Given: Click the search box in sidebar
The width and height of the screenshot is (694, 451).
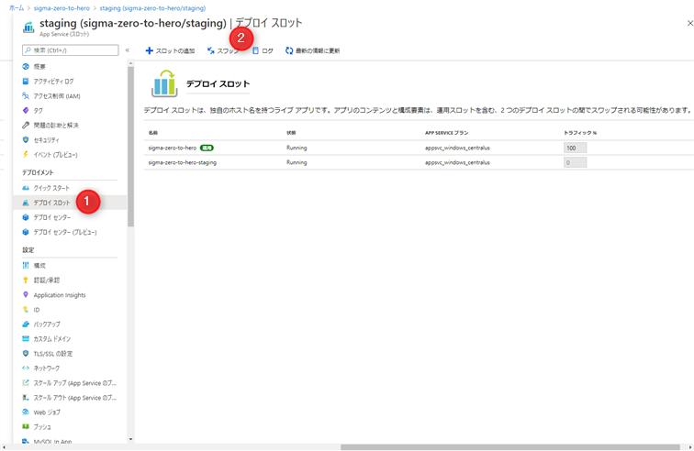Looking at the screenshot, I should pos(71,50).
